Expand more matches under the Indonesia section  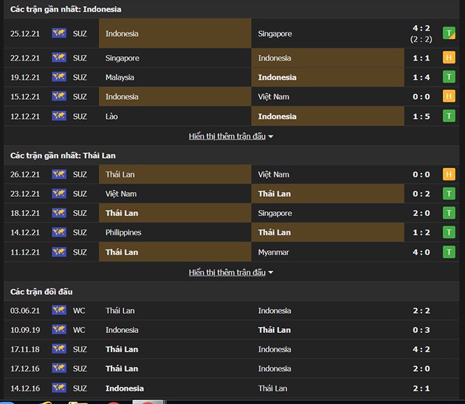(231, 136)
